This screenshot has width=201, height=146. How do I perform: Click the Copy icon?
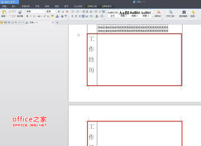click(10, 16)
